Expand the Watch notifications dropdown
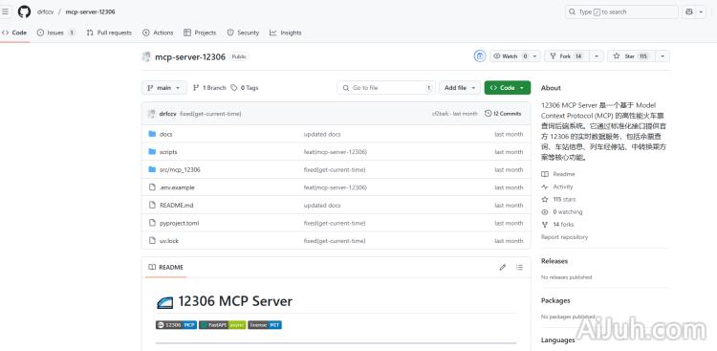This screenshot has height=351, width=717. click(515, 56)
